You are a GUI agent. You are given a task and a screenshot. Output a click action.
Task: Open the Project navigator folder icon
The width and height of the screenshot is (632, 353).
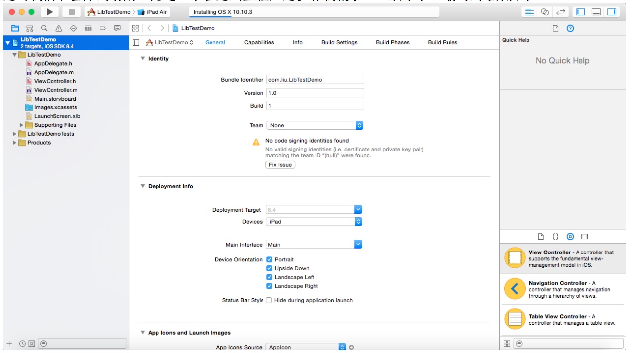pyautogui.click(x=15, y=28)
